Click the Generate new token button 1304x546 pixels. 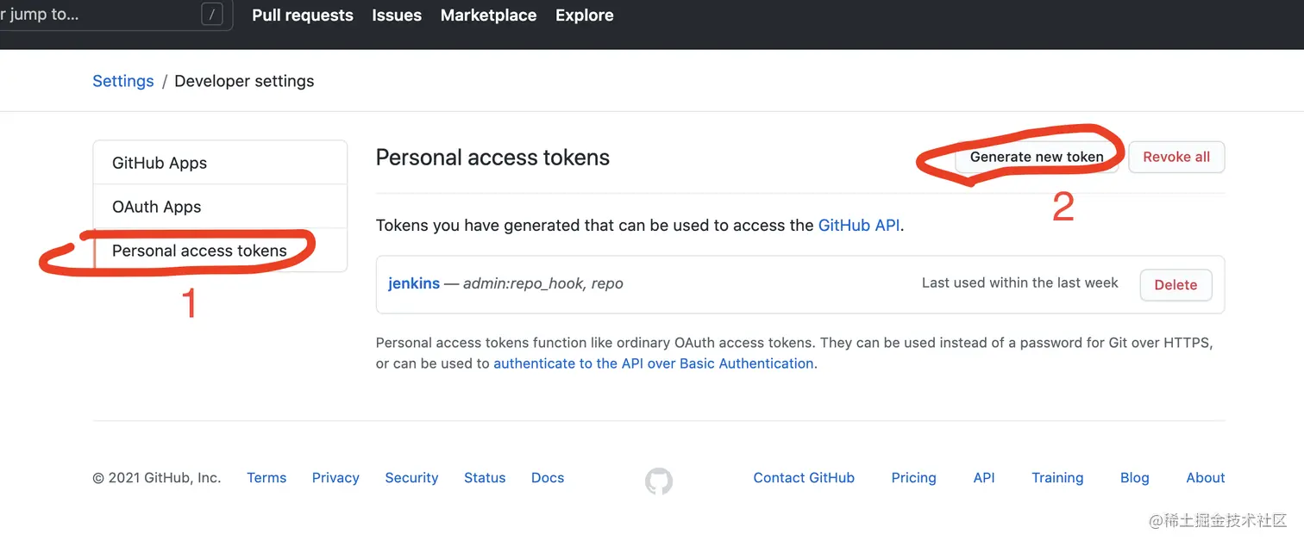click(1036, 157)
